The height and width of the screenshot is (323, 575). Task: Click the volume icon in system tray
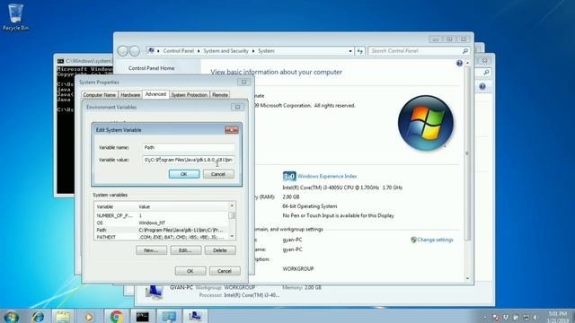(535, 317)
